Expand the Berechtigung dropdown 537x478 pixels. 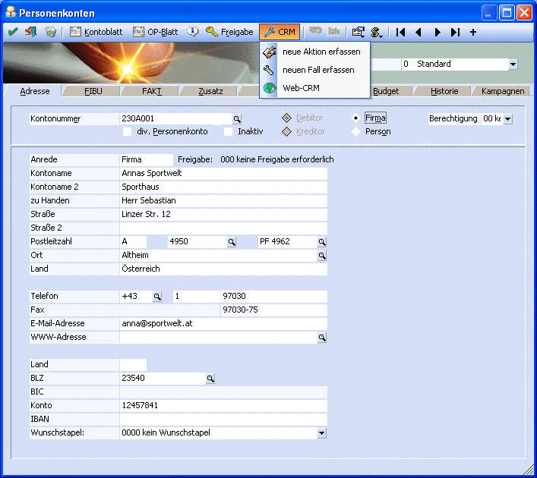508,119
